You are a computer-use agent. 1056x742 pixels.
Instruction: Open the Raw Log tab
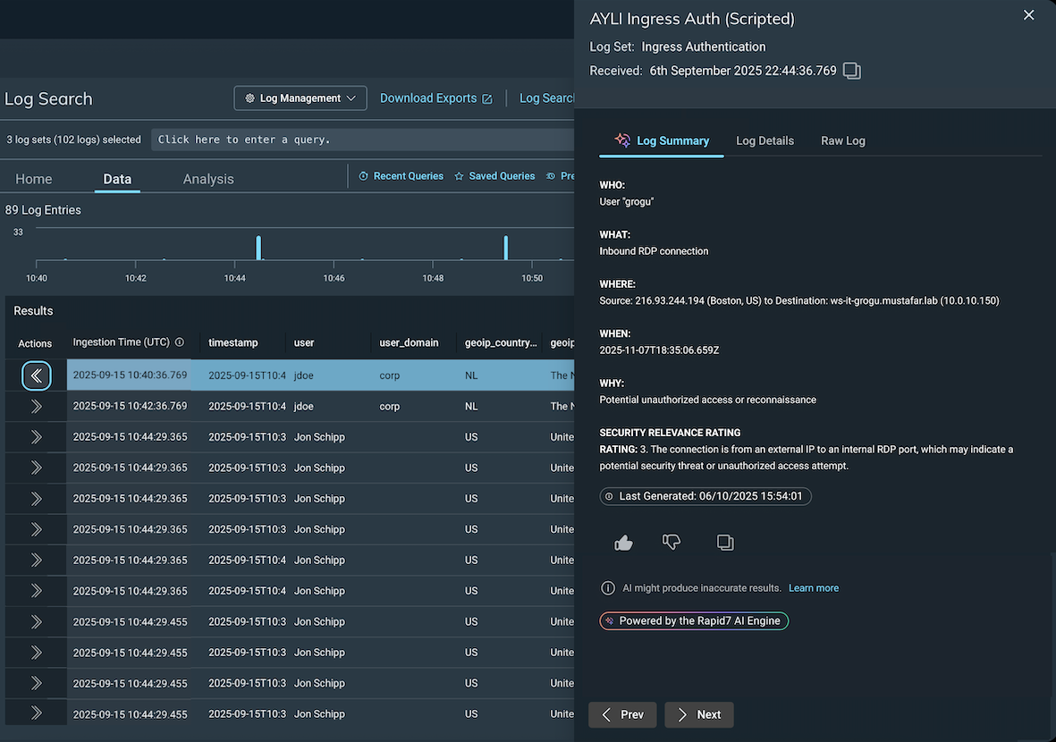tap(842, 140)
